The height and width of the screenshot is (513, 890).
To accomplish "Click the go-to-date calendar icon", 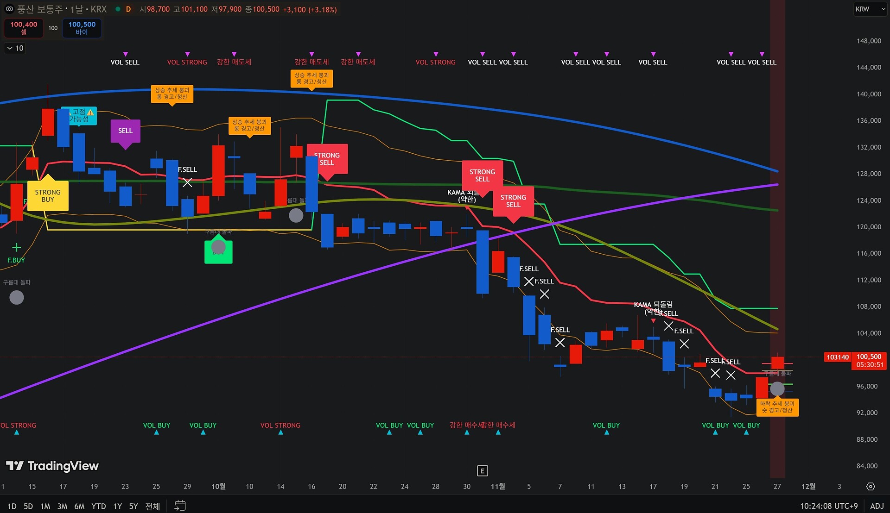I will click(180, 506).
